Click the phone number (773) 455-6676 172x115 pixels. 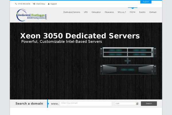[x=24, y=4]
